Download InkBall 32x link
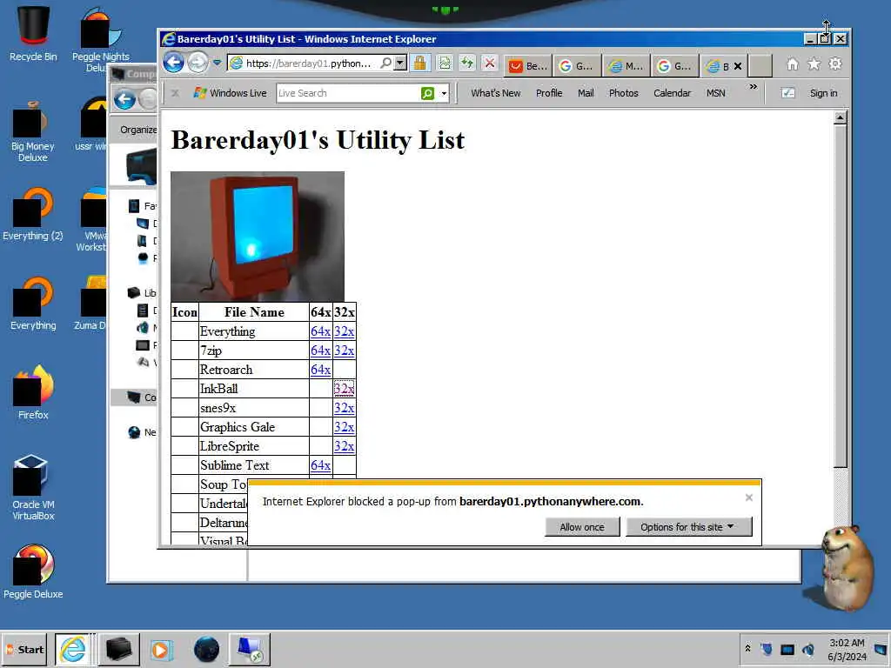 [344, 389]
